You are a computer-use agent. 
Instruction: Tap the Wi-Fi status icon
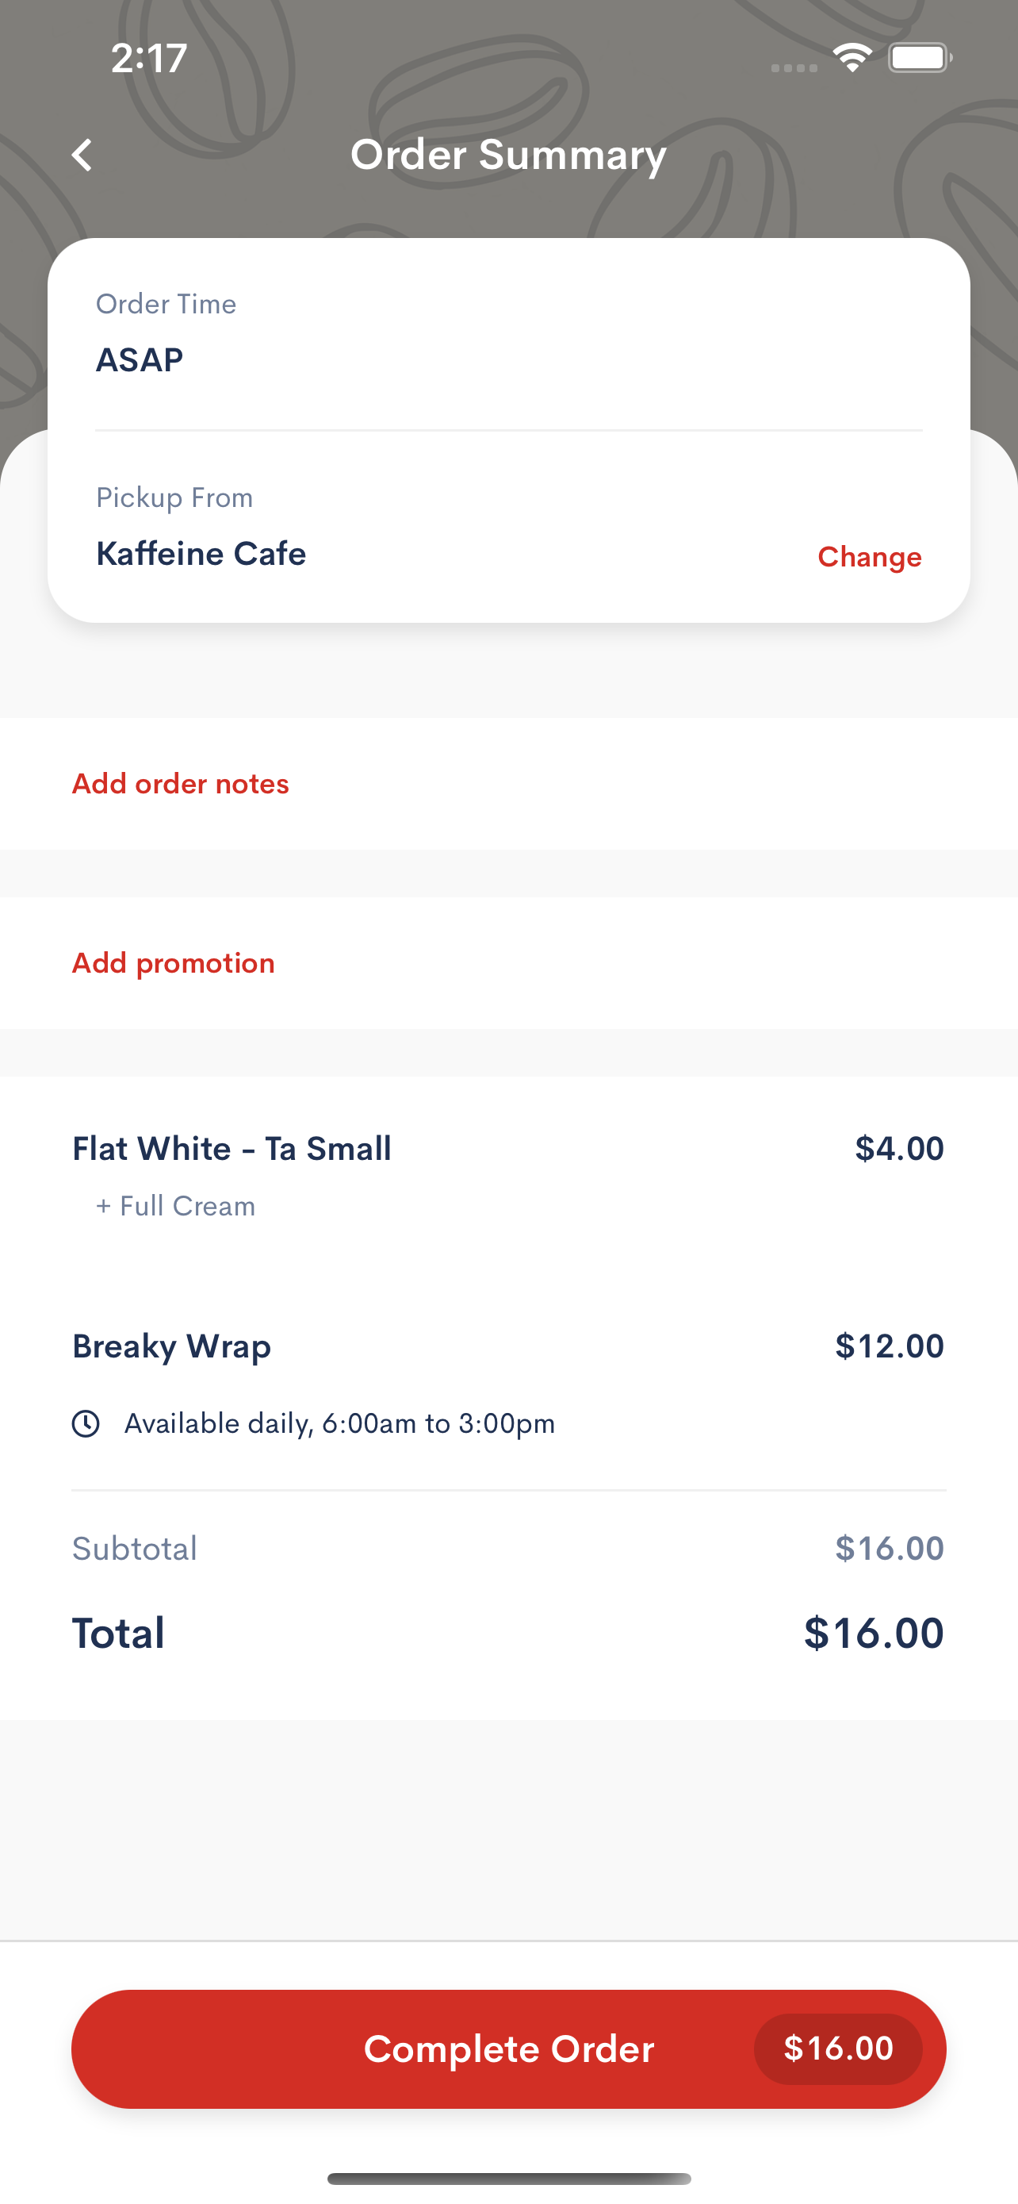click(852, 57)
